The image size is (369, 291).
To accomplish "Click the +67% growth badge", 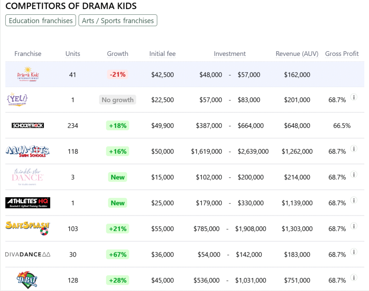I will [x=118, y=254].
